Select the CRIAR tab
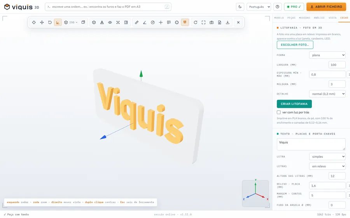This screenshot has width=350, height=218. tap(344, 18)
